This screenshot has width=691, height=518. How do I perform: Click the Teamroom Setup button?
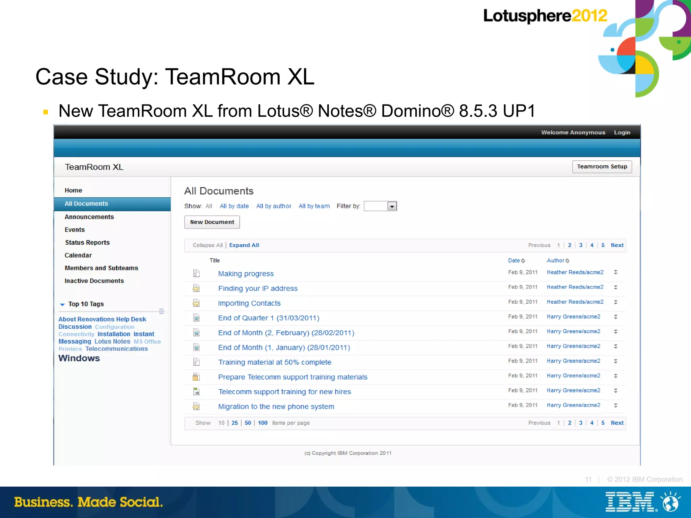[602, 166]
